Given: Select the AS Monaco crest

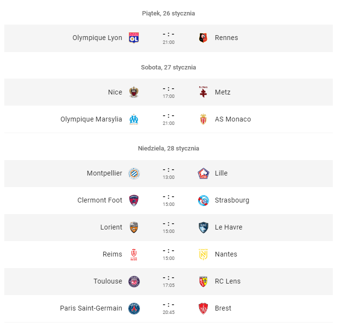Looking at the screenshot, I should coord(203,119).
